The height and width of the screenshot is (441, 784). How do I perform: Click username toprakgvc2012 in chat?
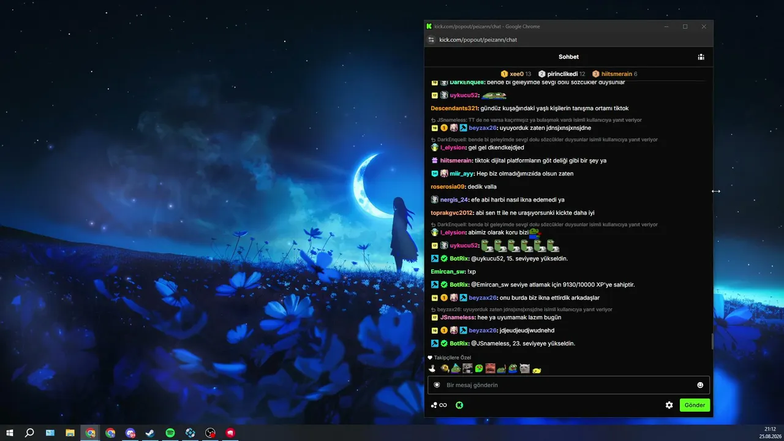click(x=452, y=213)
